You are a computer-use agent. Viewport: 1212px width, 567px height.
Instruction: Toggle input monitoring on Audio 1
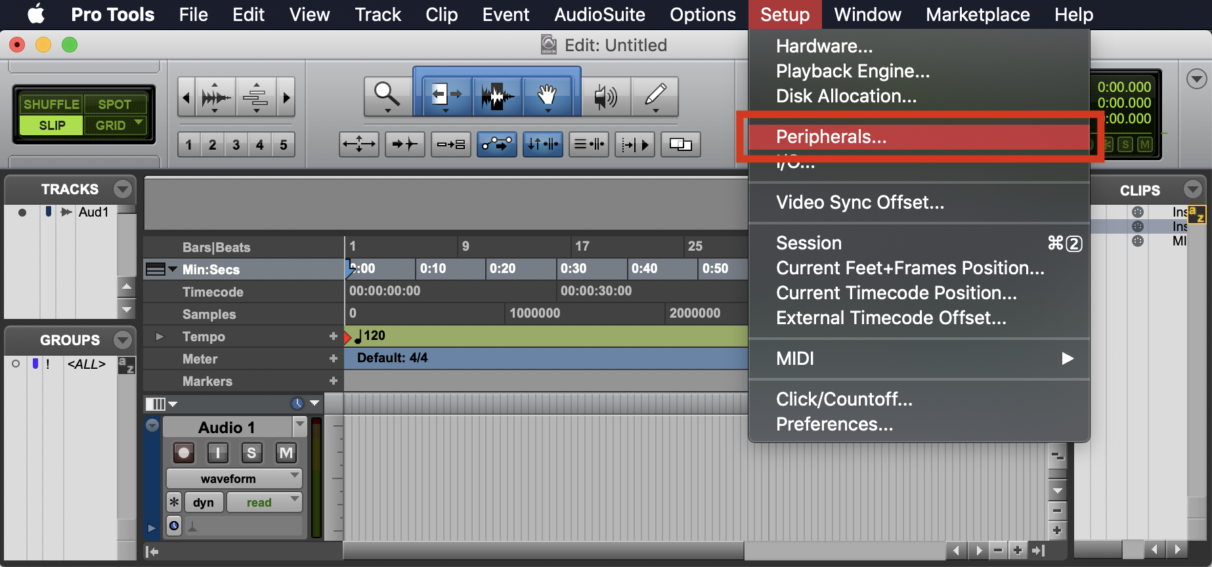point(218,453)
